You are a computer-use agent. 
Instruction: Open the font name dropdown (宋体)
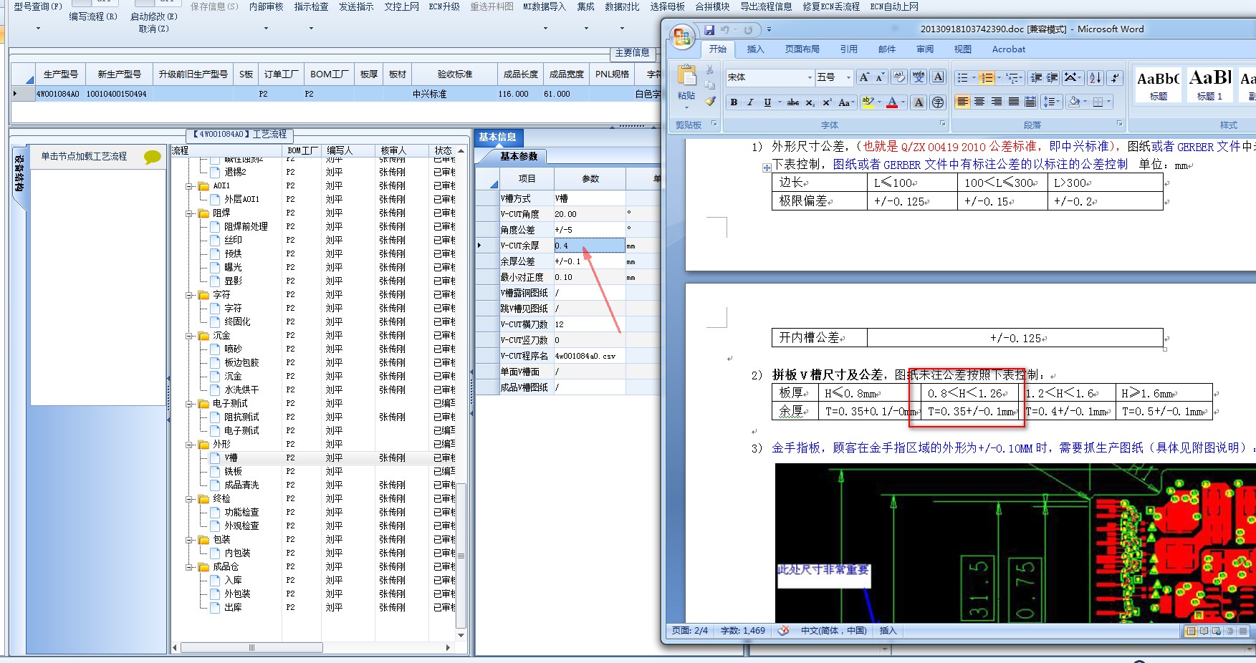point(810,77)
